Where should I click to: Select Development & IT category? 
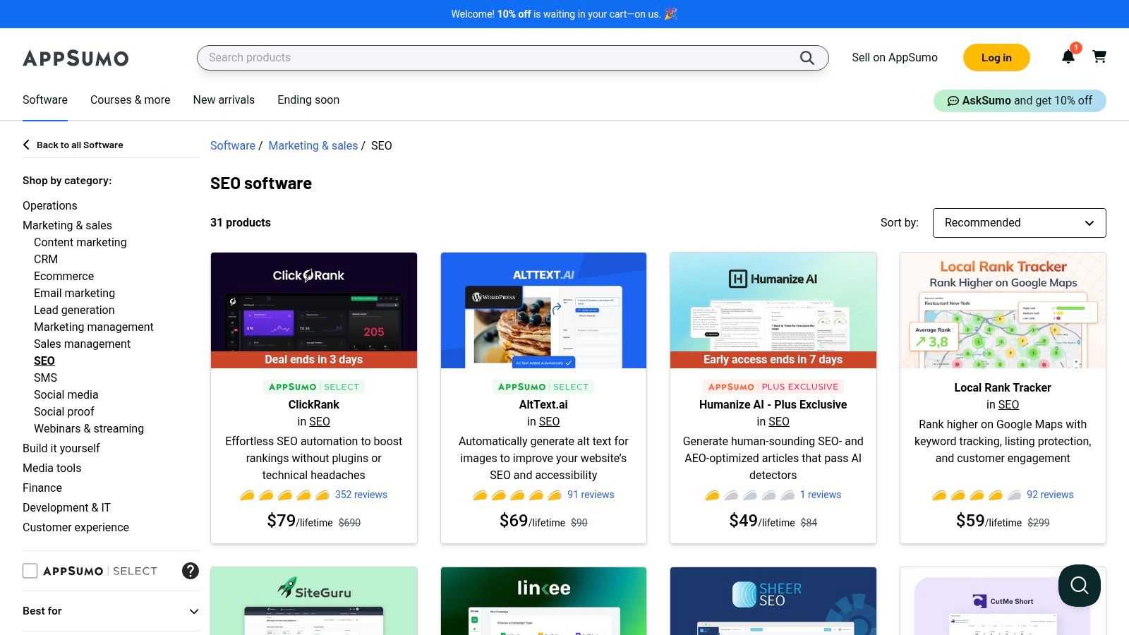66,507
